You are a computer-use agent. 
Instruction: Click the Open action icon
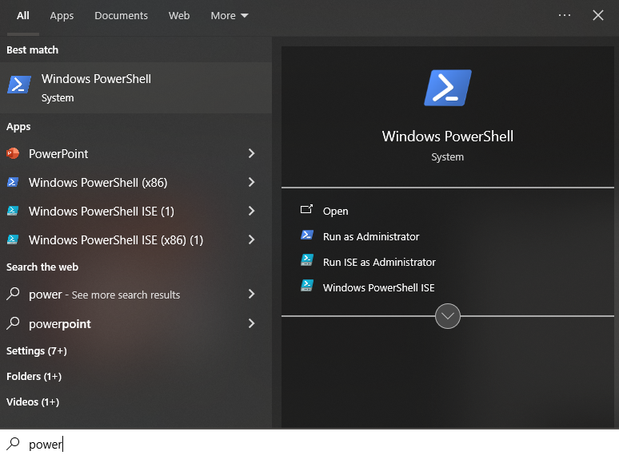pyautogui.click(x=306, y=209)
